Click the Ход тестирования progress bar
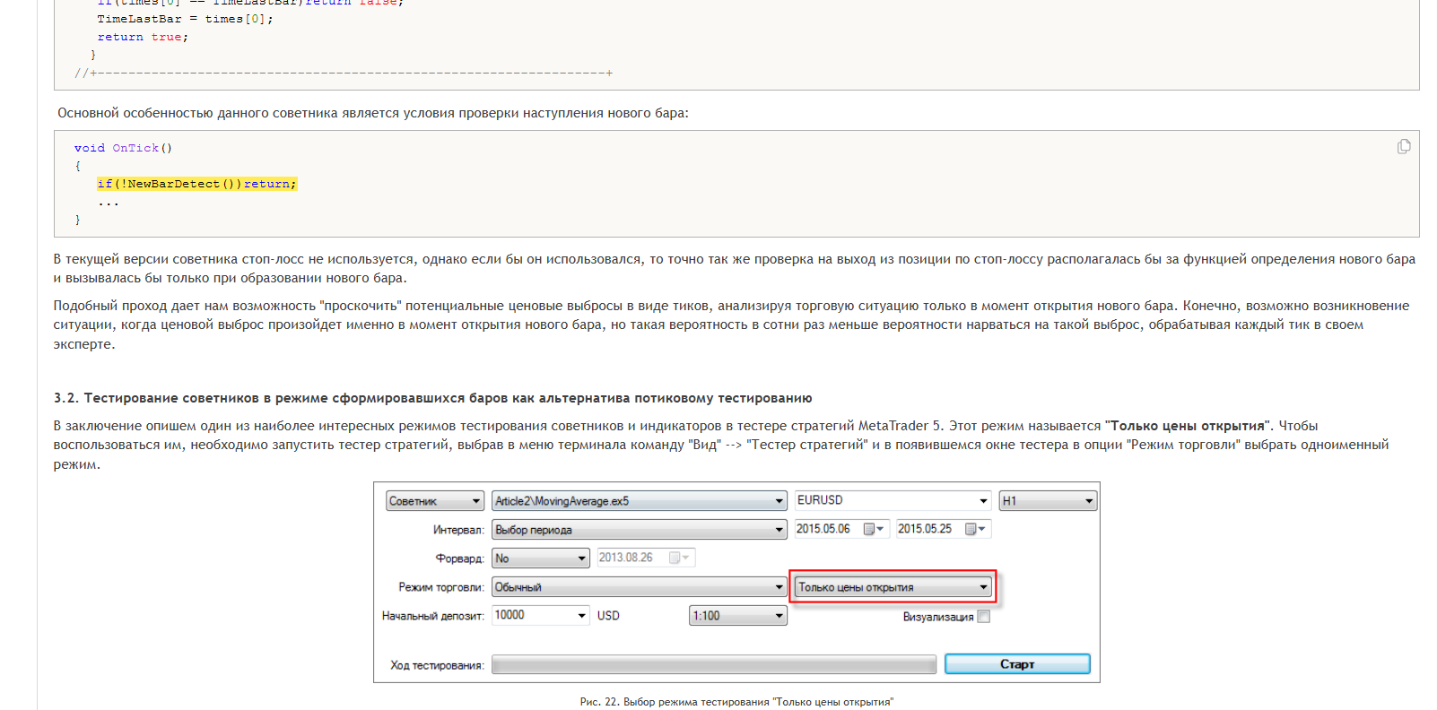 [x=714, y=664]
